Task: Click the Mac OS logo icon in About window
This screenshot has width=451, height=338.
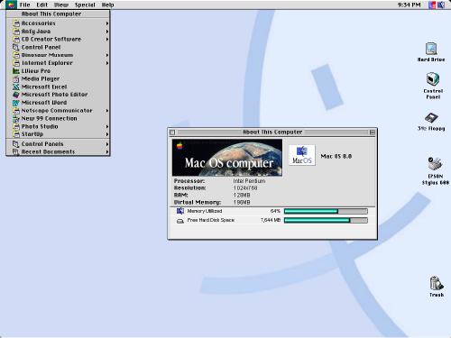Action: (x=302, y=155)
